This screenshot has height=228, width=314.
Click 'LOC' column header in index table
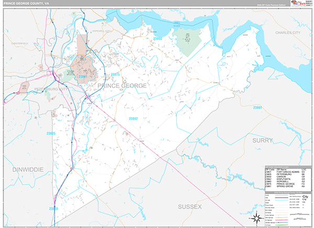pos(304,169)
